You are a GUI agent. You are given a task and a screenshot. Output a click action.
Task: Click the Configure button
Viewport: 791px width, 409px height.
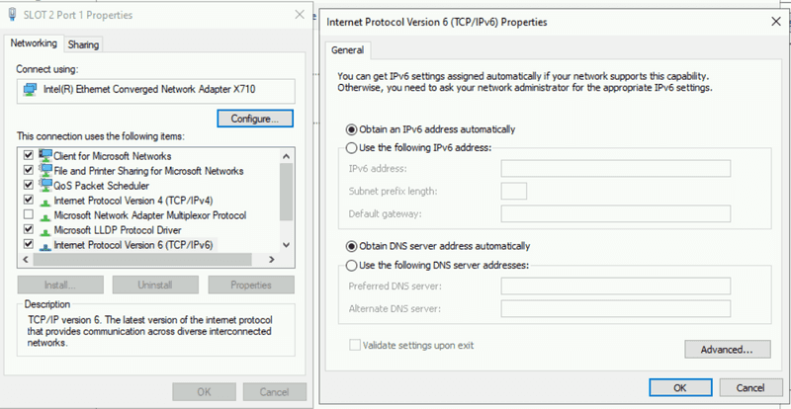[255, 119]
